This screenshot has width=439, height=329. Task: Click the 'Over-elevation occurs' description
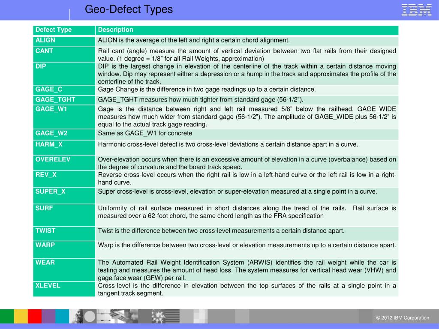pos(247,163)
